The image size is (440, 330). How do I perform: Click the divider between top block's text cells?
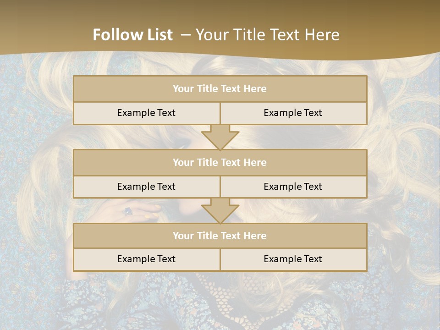click(x=220, y=113)
